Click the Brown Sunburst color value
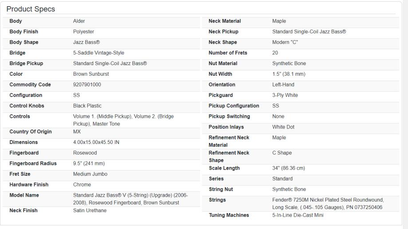This screenshot has height=229, width=408. coord(91,74)
